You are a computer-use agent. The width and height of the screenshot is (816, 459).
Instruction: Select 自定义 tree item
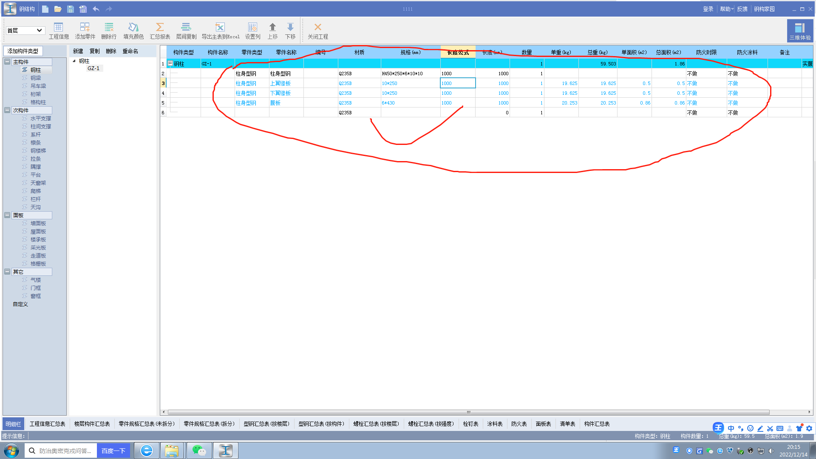(20, 304)
